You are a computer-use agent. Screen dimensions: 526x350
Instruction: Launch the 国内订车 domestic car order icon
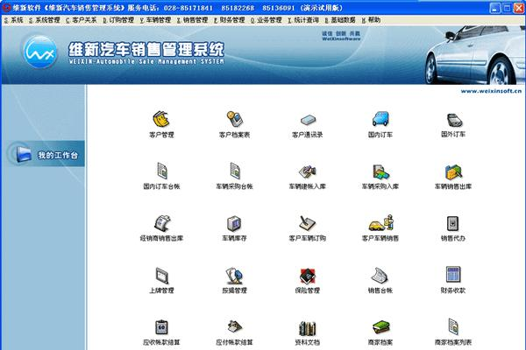pyautogui.click(x=380, y=120)
